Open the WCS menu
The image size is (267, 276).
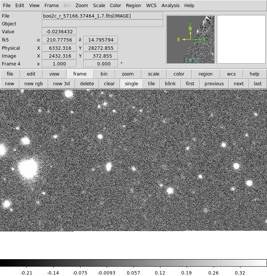click(151, 6)
